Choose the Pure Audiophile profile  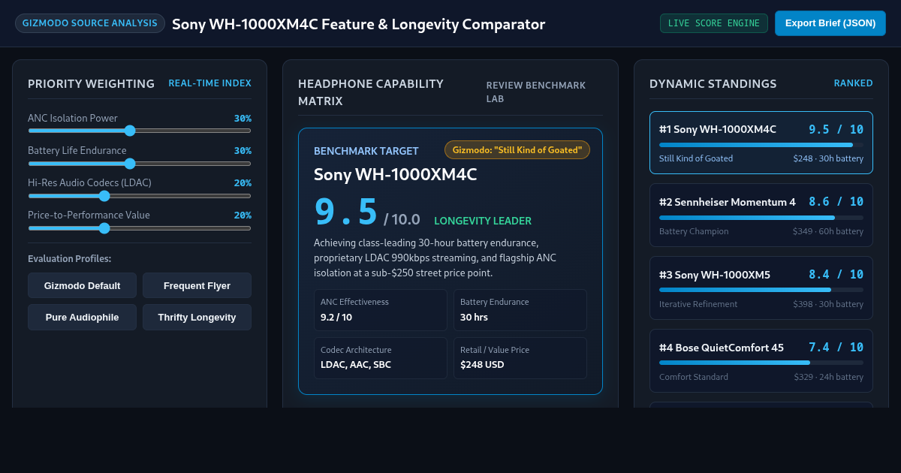pos(82,317)
